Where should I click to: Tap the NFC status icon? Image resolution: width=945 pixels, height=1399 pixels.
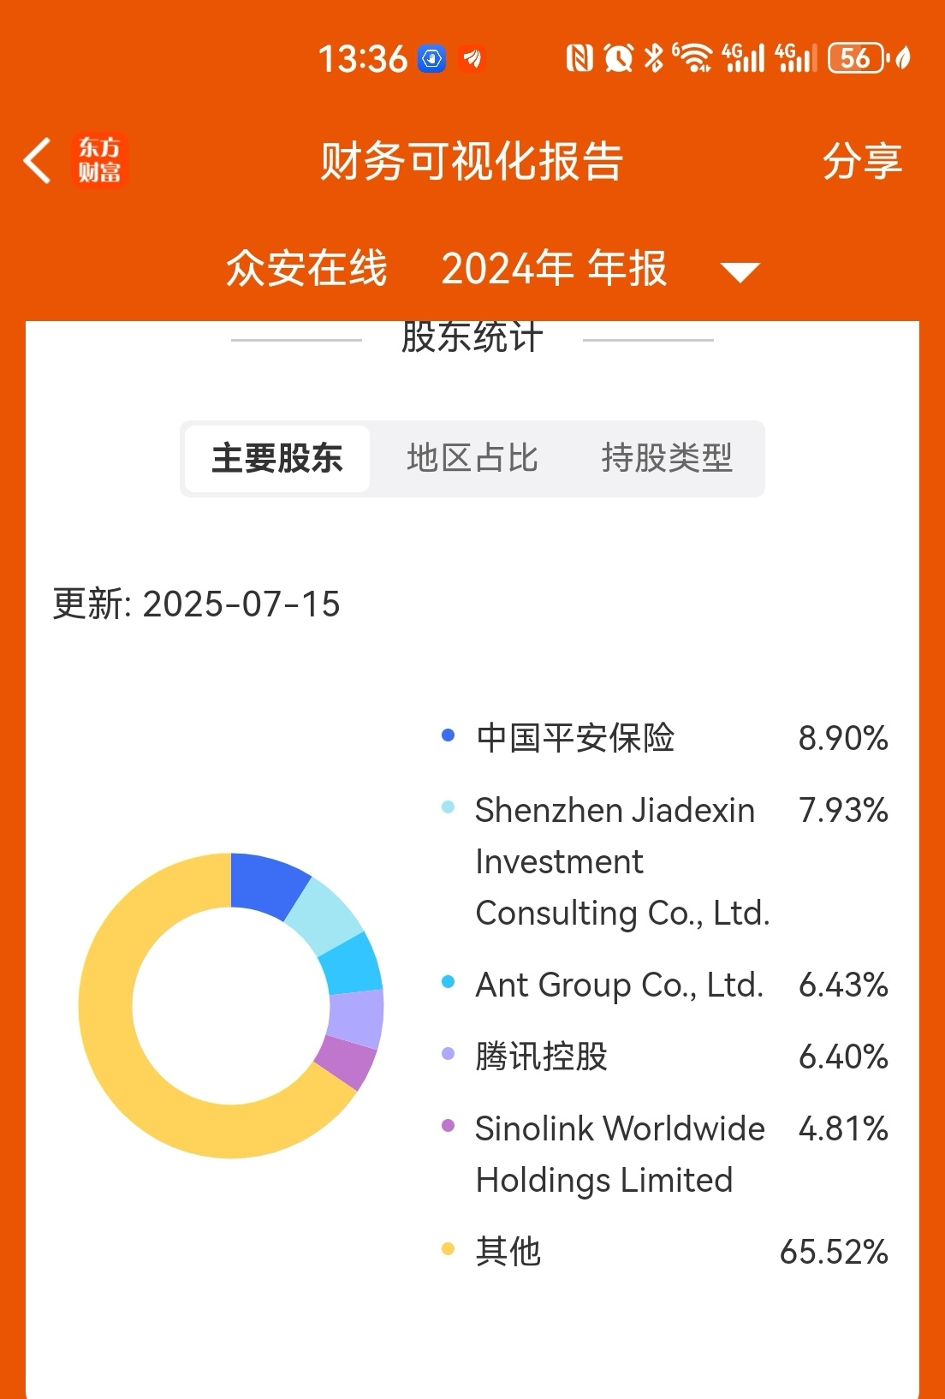point(579,58)
